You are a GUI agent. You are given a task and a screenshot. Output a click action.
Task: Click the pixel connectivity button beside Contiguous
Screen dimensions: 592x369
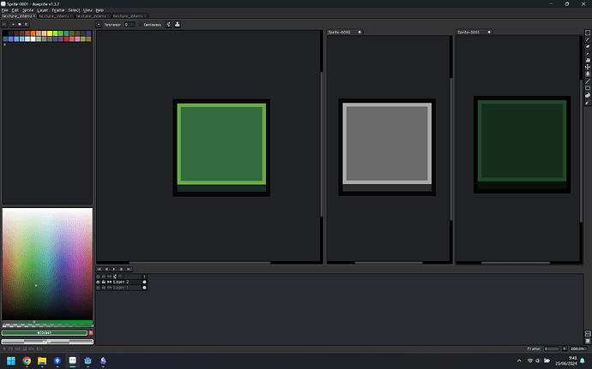[x=168, y=25]
